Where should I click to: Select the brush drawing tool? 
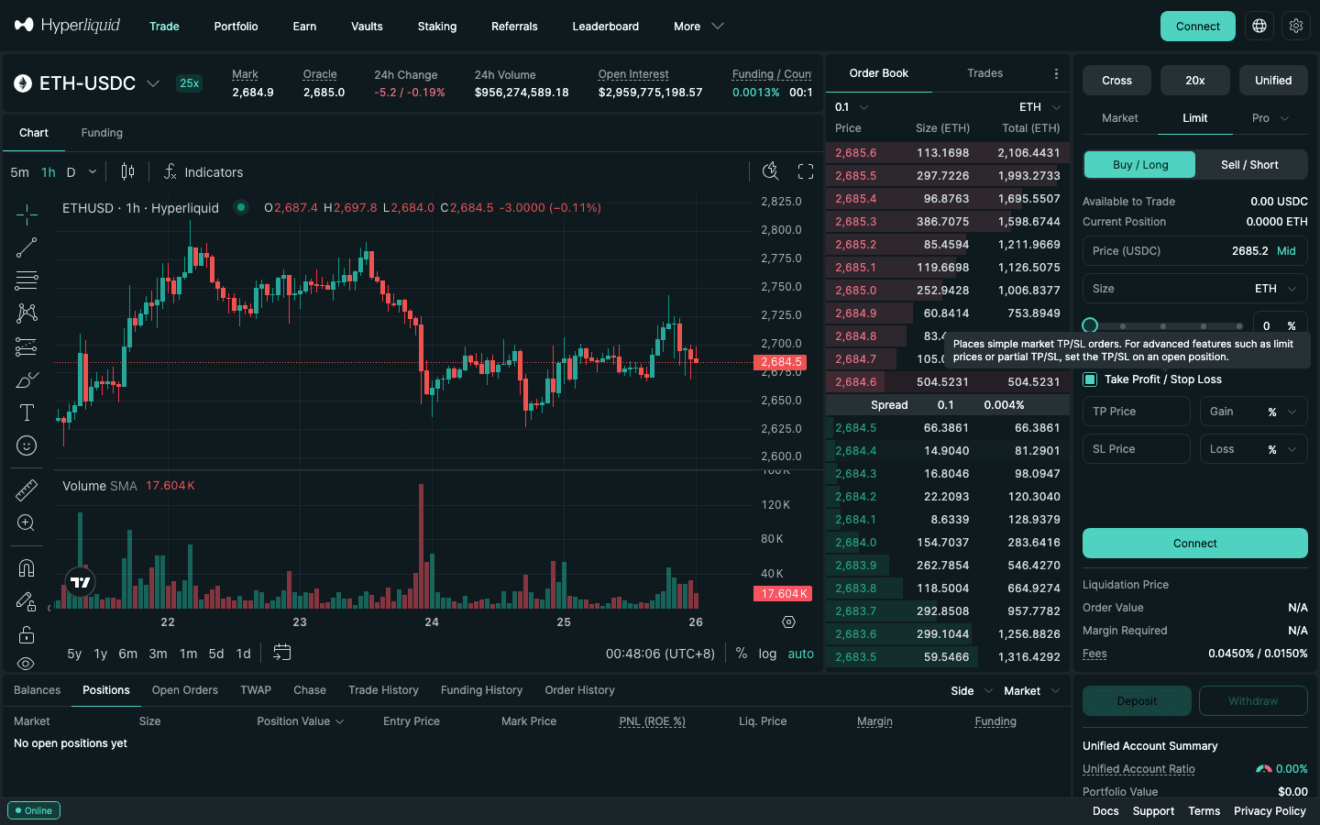[x=27, y=379]
